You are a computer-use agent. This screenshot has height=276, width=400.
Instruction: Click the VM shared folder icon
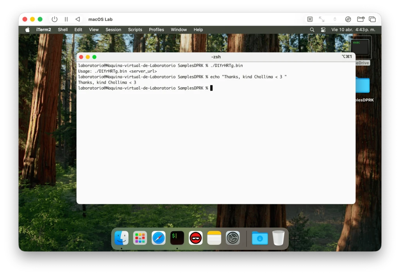tap(361, 19)
